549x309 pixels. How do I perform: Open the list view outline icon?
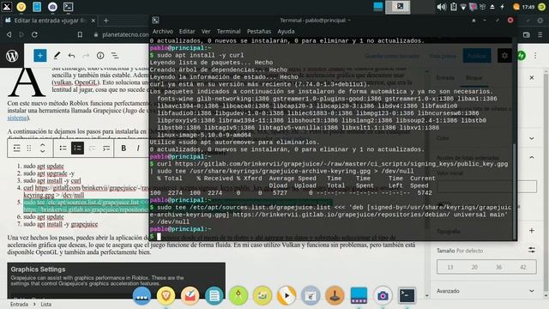(115, 55)
